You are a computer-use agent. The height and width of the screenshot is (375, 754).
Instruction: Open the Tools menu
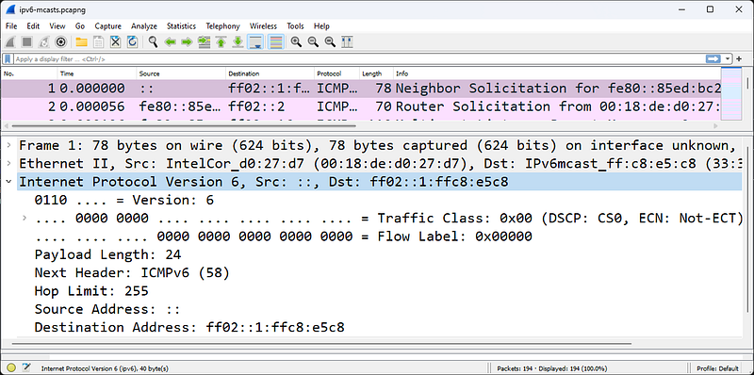(295, 26)
